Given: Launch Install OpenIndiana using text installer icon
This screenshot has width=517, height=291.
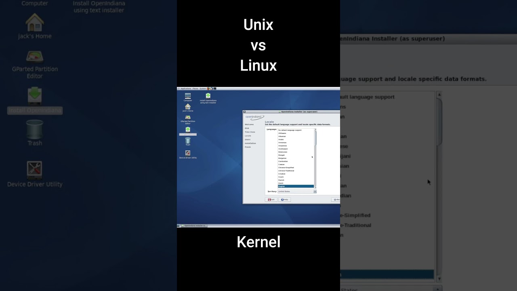Looking at the screenshot, I should 208,98.
